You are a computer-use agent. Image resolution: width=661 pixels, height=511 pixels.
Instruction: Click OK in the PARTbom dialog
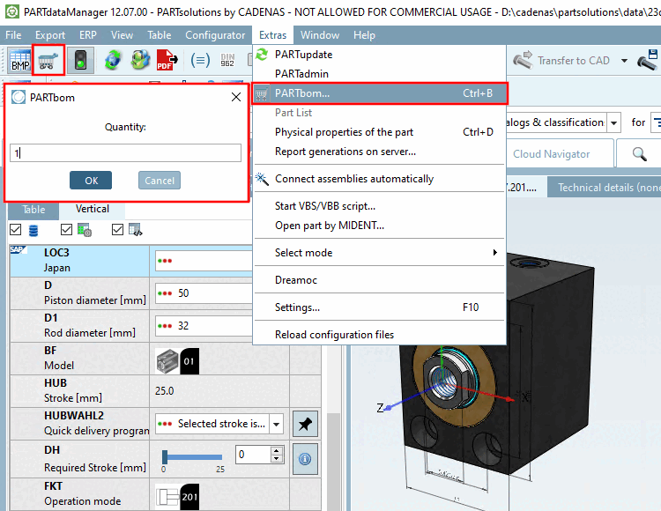(x=91, y=181)
